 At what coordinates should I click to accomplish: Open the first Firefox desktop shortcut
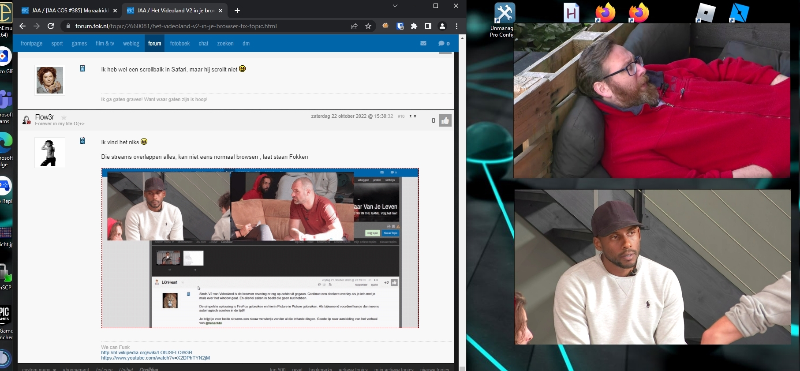coord(605,13)
